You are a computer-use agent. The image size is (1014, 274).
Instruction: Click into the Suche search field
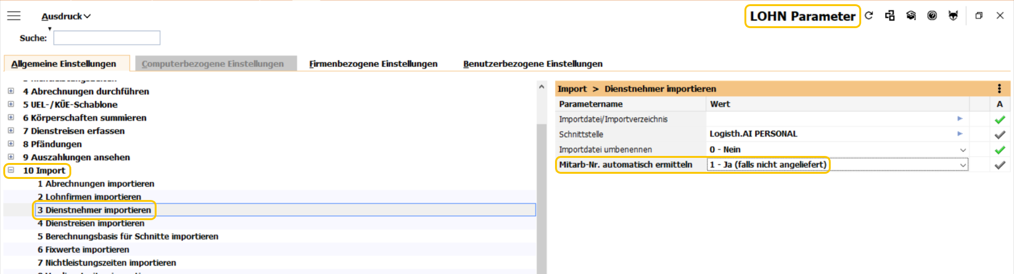tap(107, 38)
